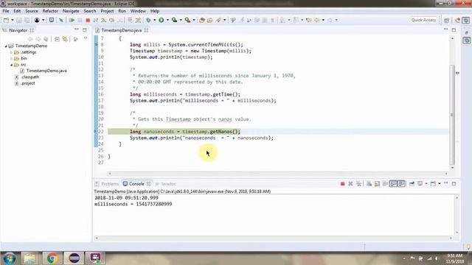Viewport: 472px width, 265px height.
Task: Switch to the Debug perspective icon
Action: tap(465, 20)
